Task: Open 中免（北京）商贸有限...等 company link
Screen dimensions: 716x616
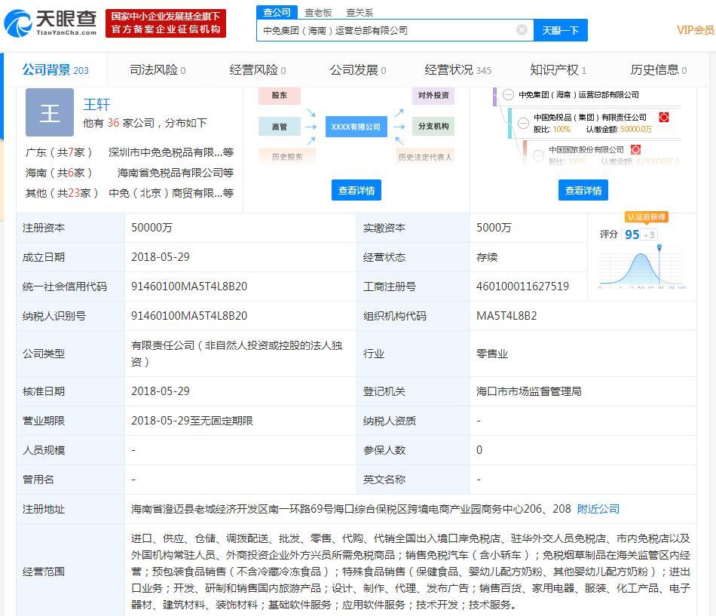Action: click(171, 193)
